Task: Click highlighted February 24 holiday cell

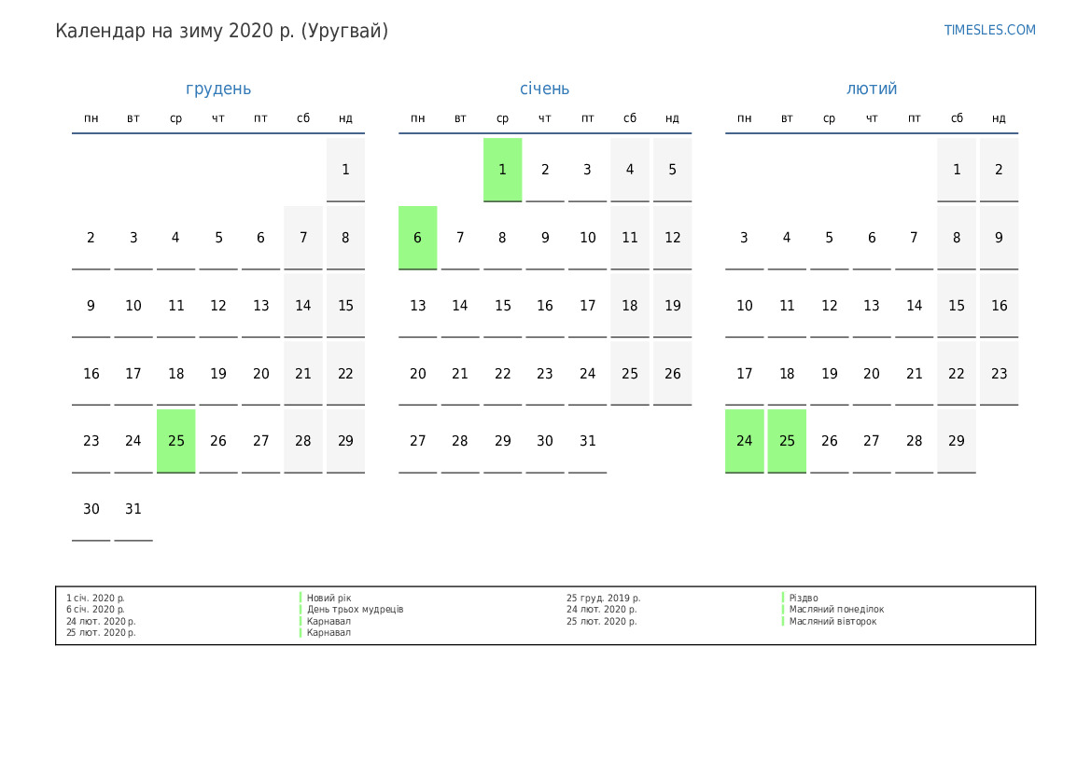Action: click(745, 441)
